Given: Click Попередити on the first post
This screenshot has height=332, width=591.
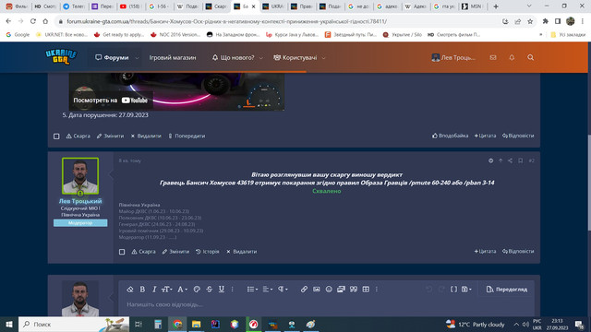Looking at the screenshot, I should (187, 136).
